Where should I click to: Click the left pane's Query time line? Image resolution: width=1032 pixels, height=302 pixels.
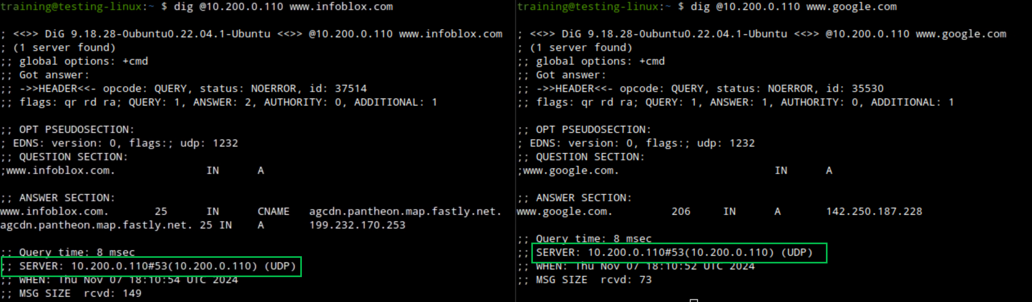76,252
